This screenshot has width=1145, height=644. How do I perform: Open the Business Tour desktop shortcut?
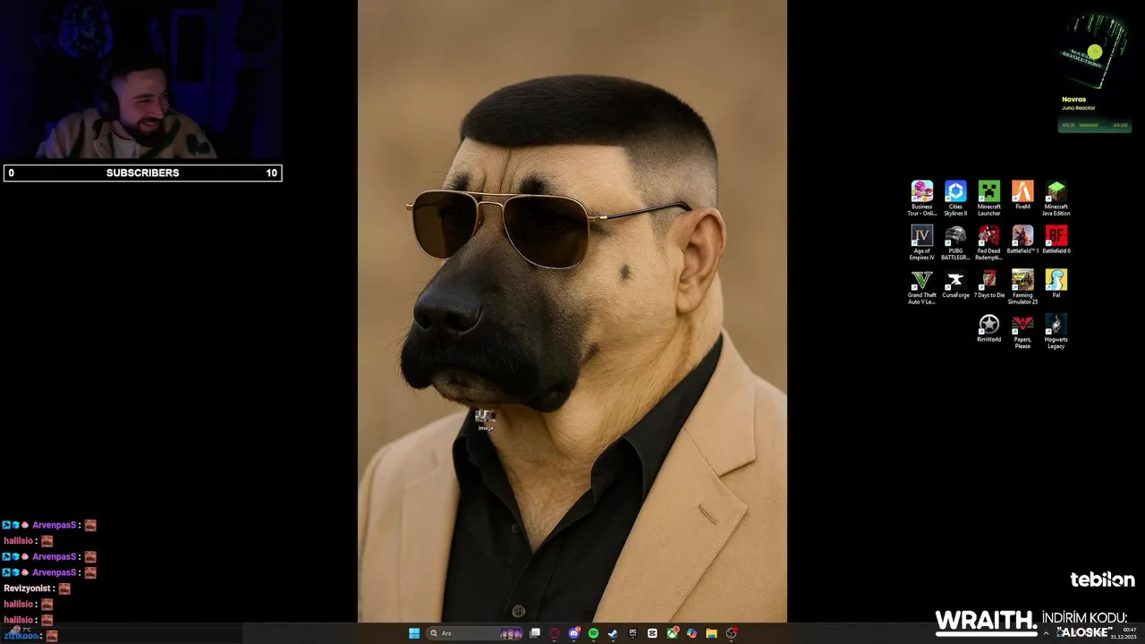[921, 198]
